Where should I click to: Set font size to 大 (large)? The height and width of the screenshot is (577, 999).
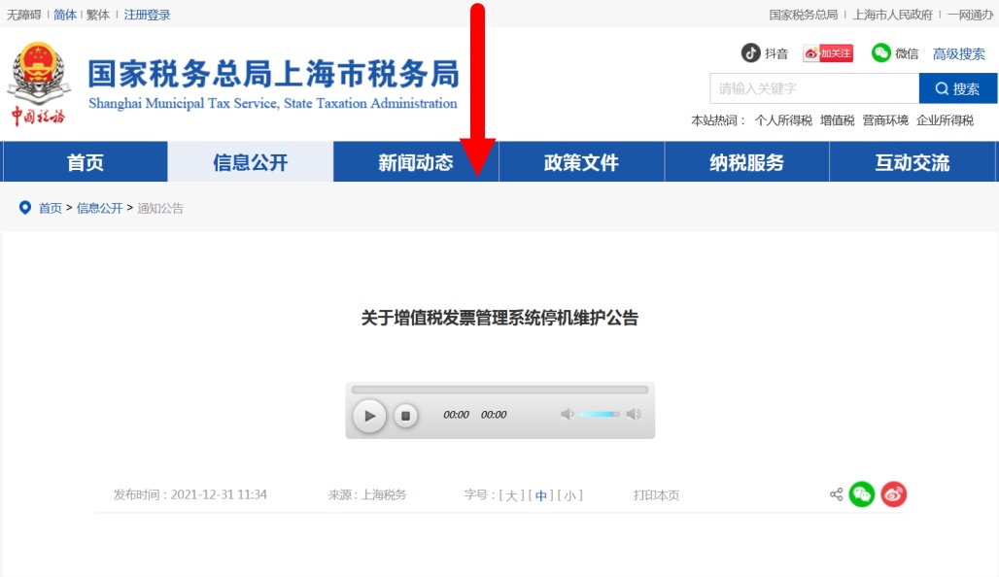click(x=511, y=495)
